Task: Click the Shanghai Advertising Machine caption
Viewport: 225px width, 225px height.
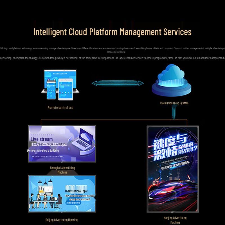Action: click(x=62, y=170)
